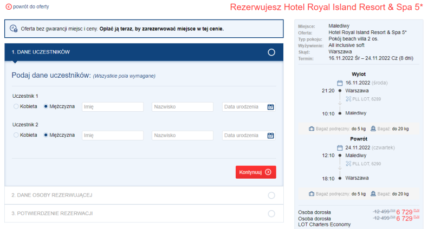Click 'Maledivy' value in the Miejsce row
Image resolution: width=428 pixels, height=229 pixels.
339,26
